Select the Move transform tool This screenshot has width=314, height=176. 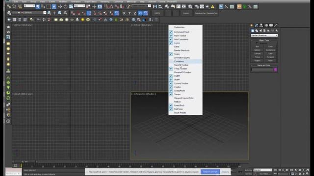pyautogui.click(x=60, y=6)
